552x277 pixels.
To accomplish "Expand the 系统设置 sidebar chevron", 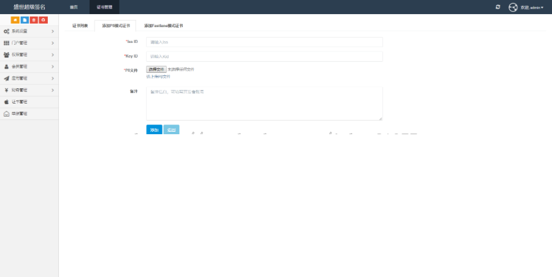I will [x=53, y=31].
